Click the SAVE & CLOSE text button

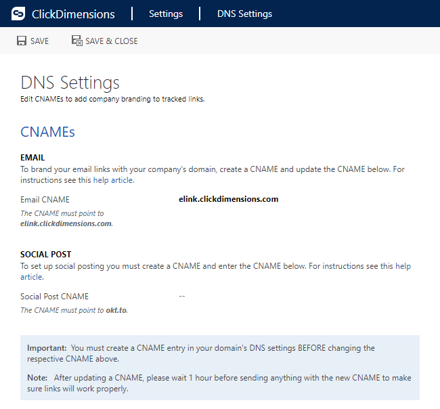(112, 41)
